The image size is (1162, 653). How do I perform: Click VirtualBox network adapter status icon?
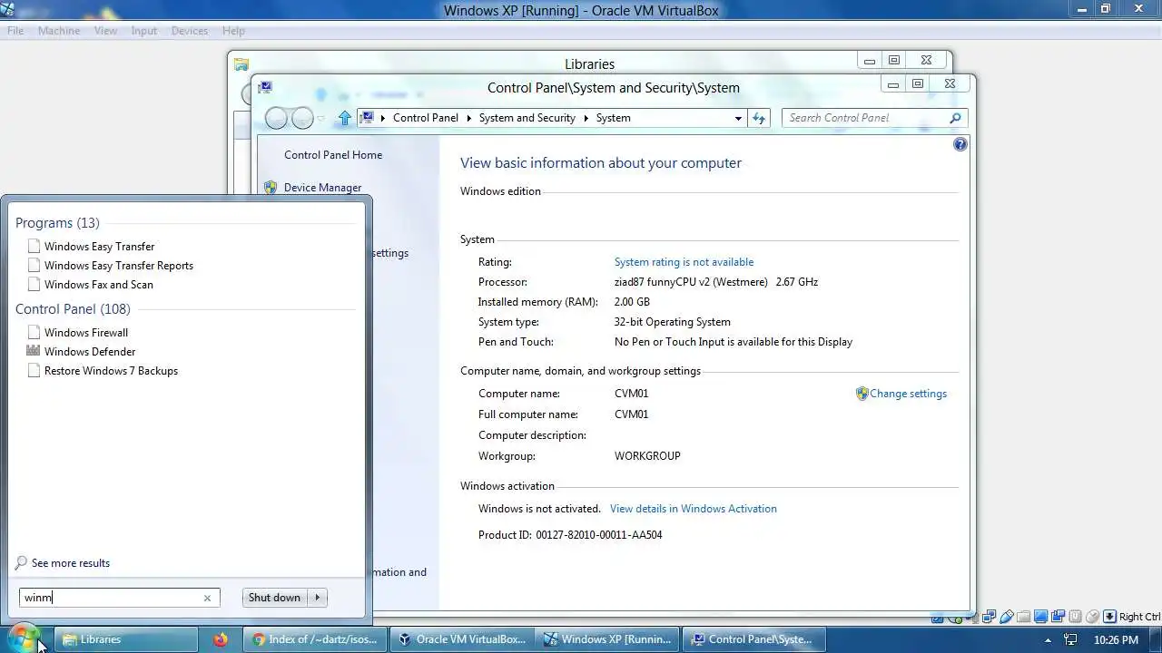[x=989, y=617]
